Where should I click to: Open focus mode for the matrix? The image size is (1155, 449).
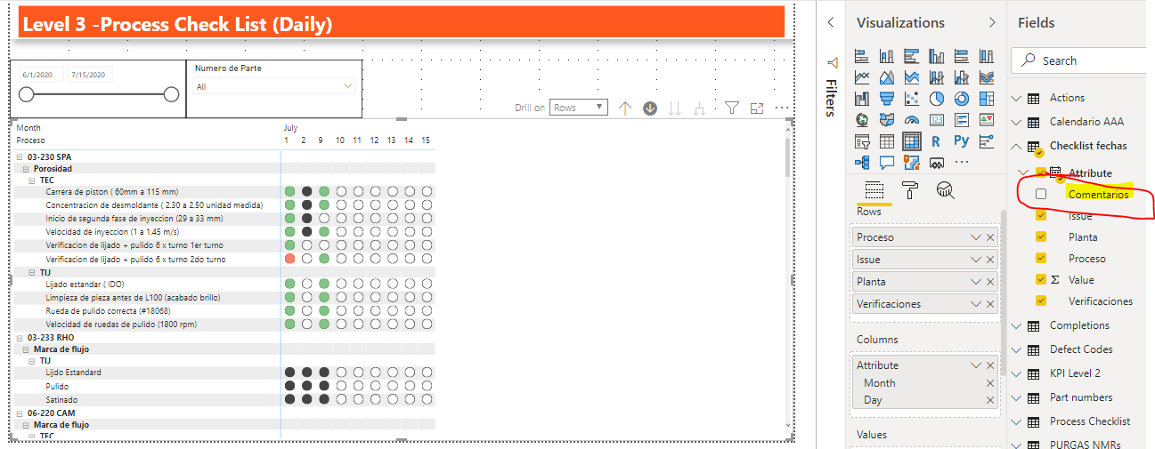click(757, 108)
